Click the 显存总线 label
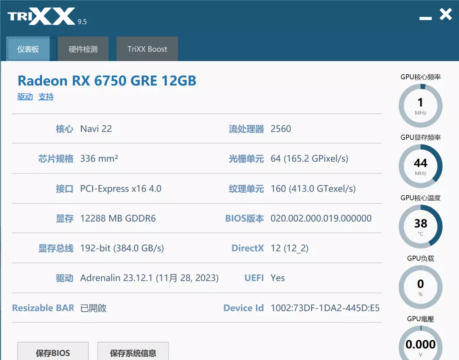Viewport: 459px width, 360px height. (x=56, y=248)
